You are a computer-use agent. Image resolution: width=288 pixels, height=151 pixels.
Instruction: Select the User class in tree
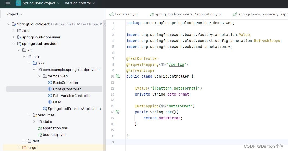[x=57, y=102]
